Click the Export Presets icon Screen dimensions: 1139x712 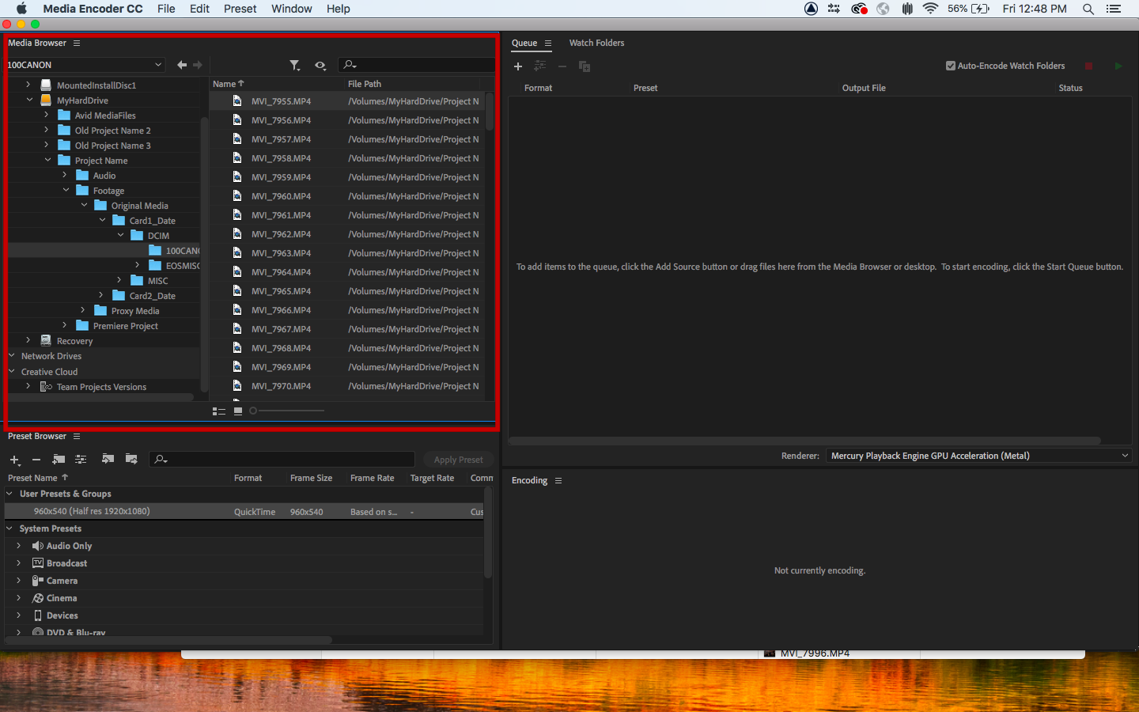point(131,459)
